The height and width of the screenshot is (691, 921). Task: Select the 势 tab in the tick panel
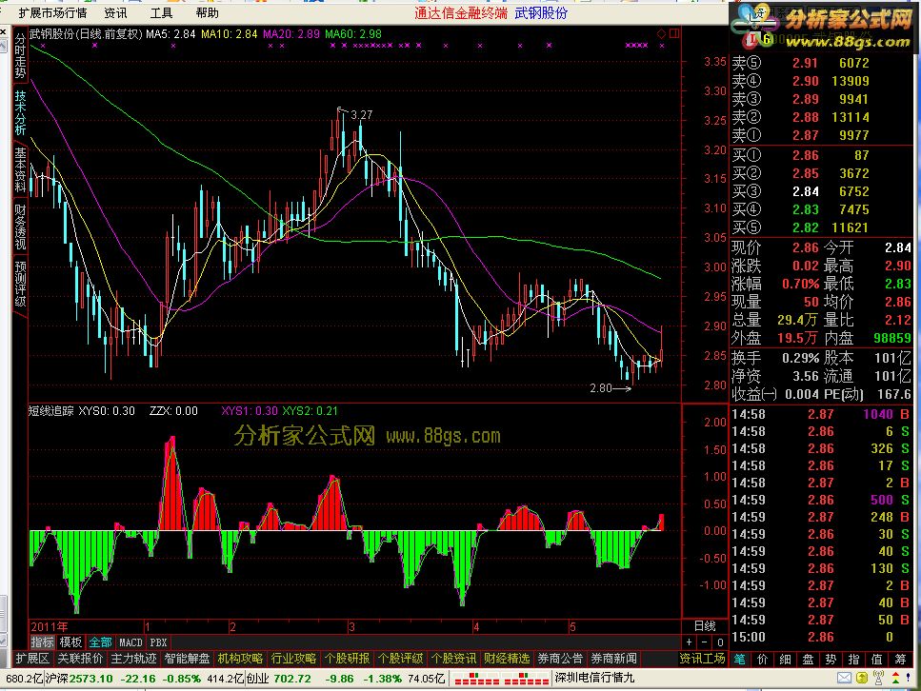coord(831,659)
